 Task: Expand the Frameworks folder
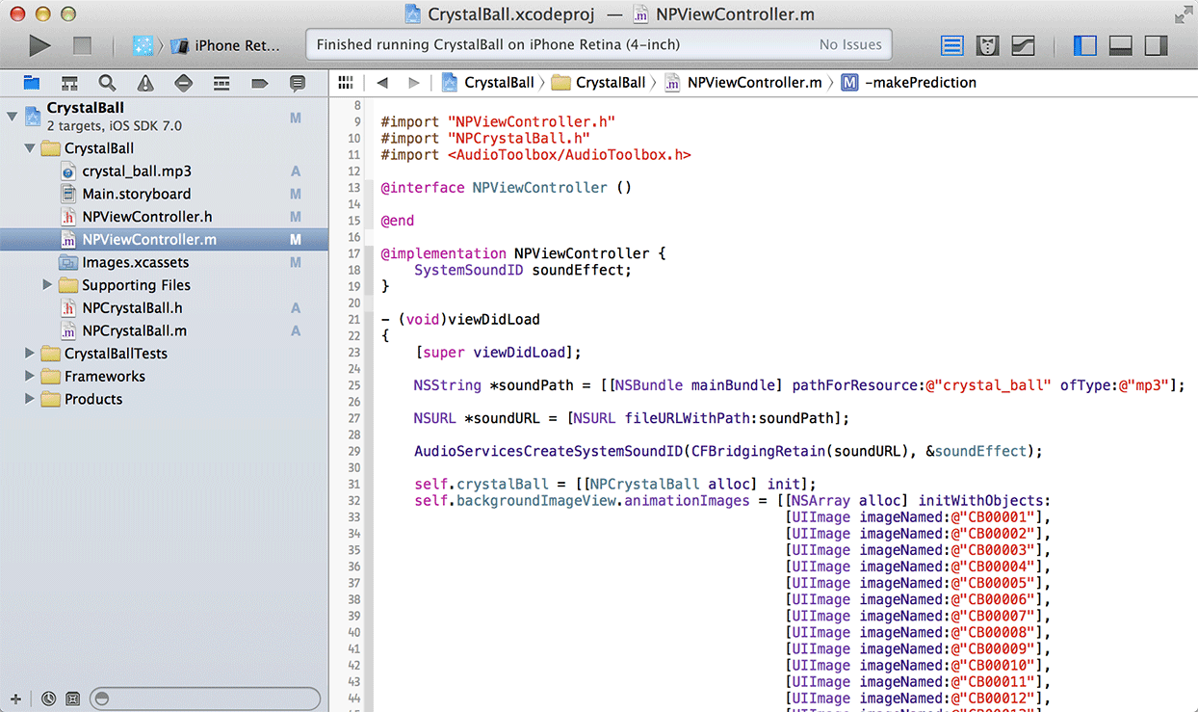coord(30,377)
